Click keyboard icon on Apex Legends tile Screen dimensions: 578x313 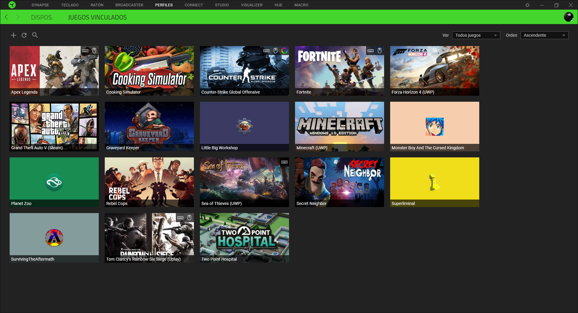coord(85,51)
